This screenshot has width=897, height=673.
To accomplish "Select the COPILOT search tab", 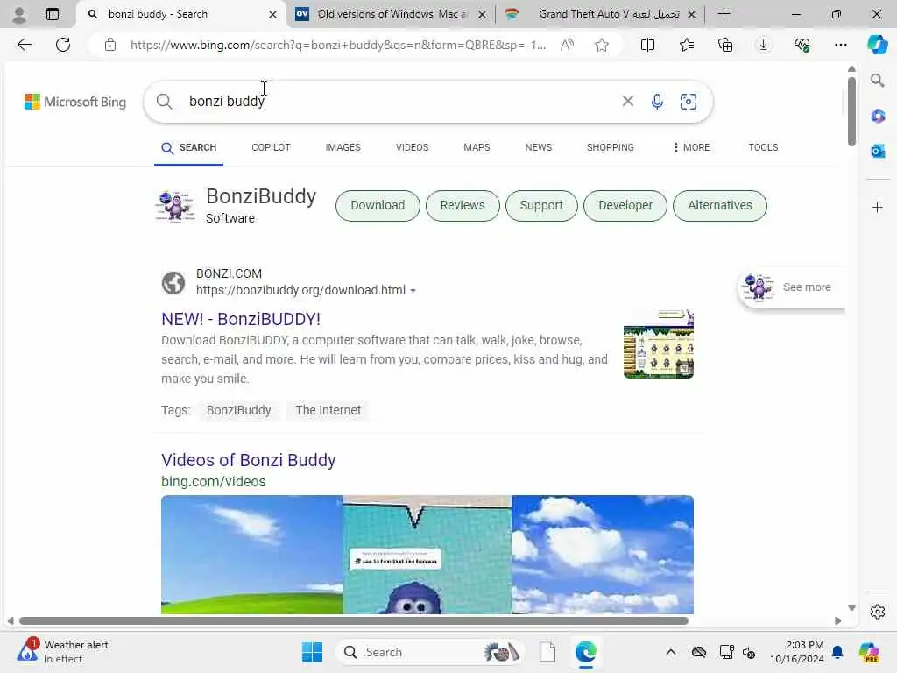I will tap(271, 147).
